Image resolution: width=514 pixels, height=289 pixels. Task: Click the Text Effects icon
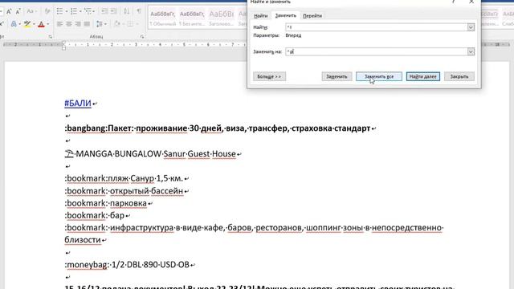tap(14, 24)
